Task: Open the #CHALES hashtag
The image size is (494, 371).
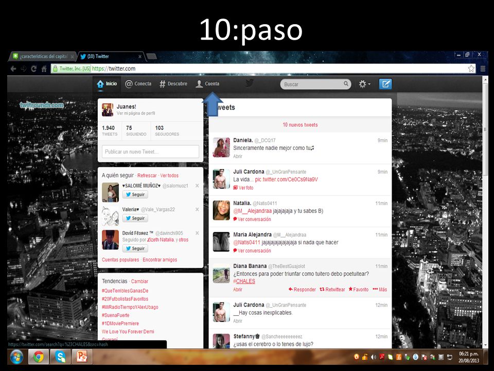Action: point(244,281)
